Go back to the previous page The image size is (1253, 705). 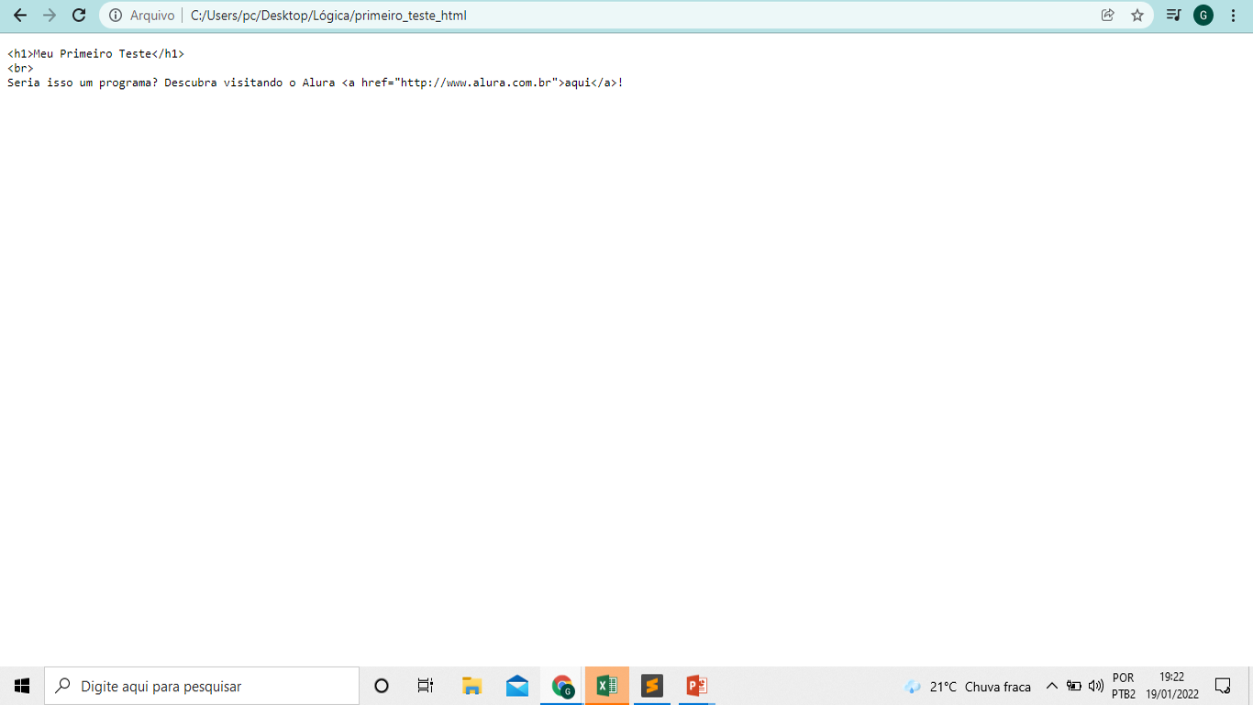tap(20, 16)
